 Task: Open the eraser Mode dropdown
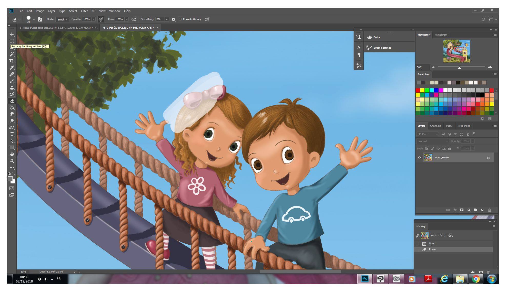(x=63, y=19)
